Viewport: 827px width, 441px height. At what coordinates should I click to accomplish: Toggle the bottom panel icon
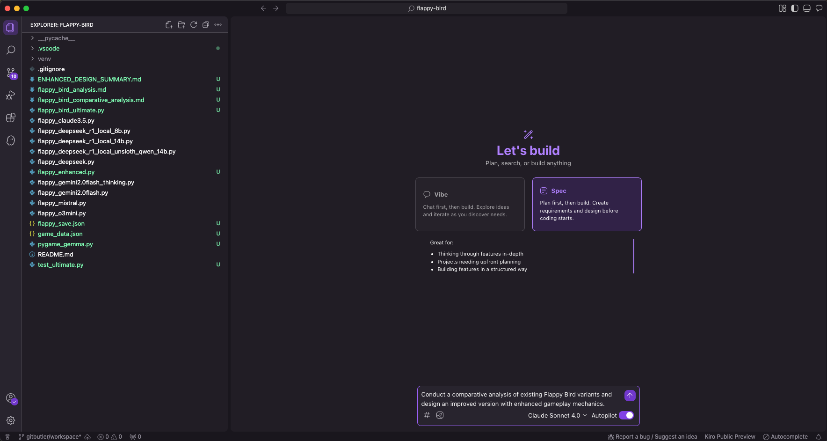pyautogui.click(x=807, y=8)
